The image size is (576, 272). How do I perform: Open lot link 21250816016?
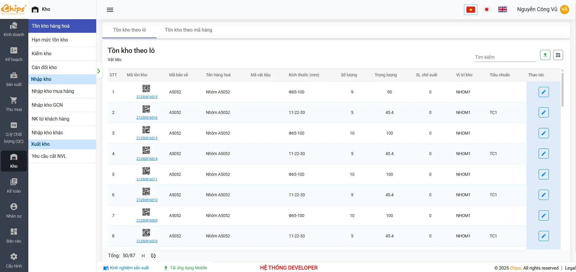(147, 118)
